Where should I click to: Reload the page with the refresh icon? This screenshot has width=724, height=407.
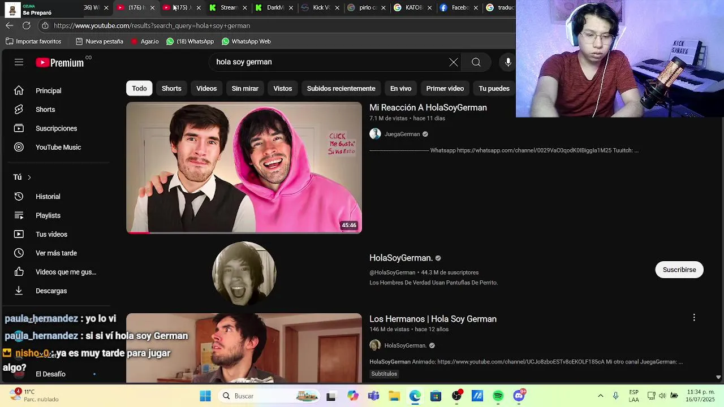pos(27,25)
